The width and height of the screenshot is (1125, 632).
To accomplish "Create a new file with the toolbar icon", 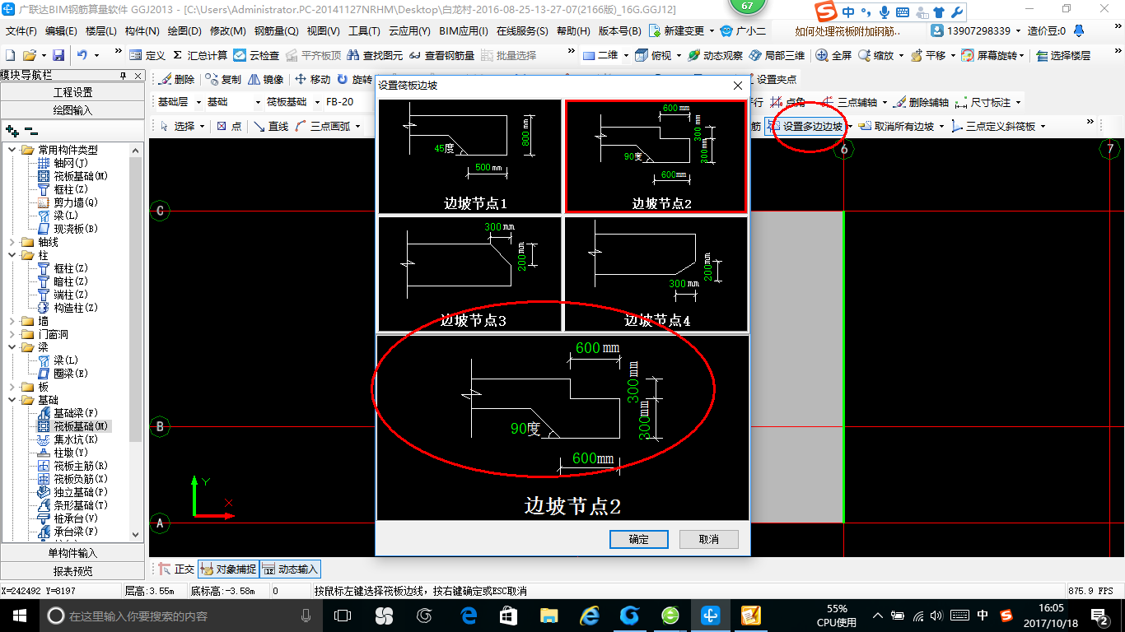I will coord(10,55).
